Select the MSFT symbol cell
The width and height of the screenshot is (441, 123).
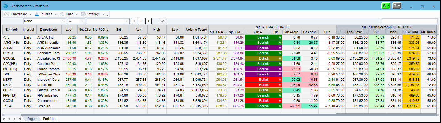(x=11, y=80)
